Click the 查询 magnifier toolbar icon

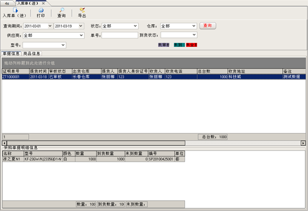[x=61, y=10]
